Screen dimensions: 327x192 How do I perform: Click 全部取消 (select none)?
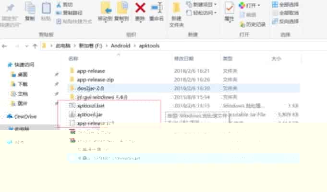[285, 13]
